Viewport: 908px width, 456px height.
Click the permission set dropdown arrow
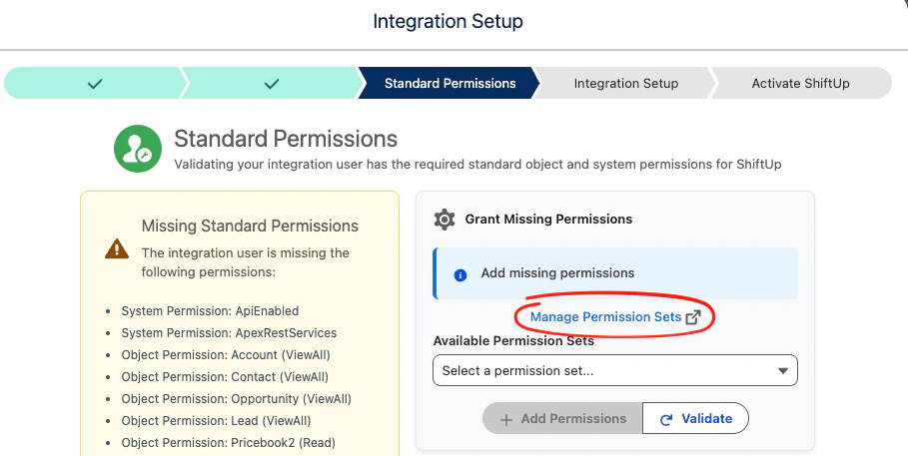tap(782, 371)
